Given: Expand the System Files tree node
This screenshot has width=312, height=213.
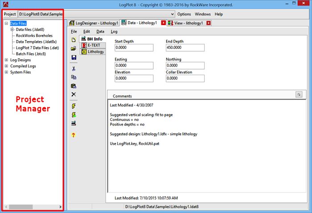Looking at the screenshot, I should click(6, 72).
